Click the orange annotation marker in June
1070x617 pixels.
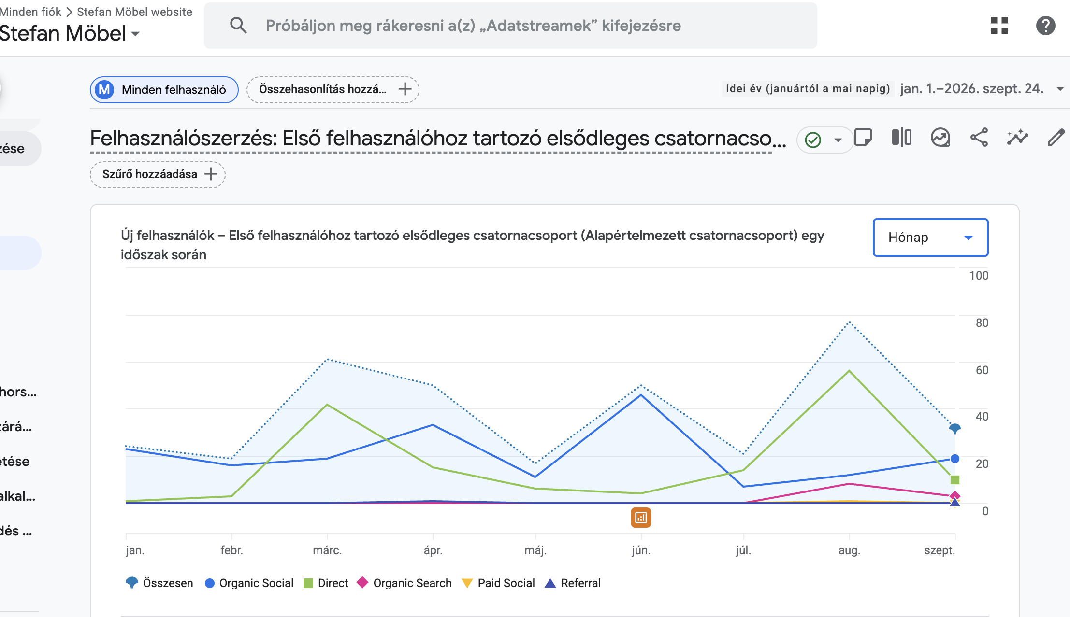[x=641, y=518]
